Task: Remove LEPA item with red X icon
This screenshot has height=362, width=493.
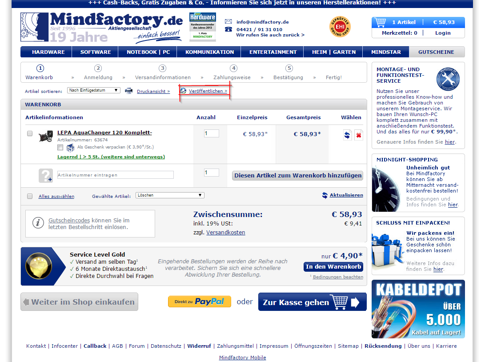Action: click(358, 135)
